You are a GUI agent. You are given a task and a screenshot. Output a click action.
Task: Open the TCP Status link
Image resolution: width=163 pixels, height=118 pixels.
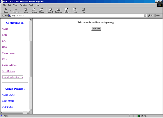(x=7, y=107)
